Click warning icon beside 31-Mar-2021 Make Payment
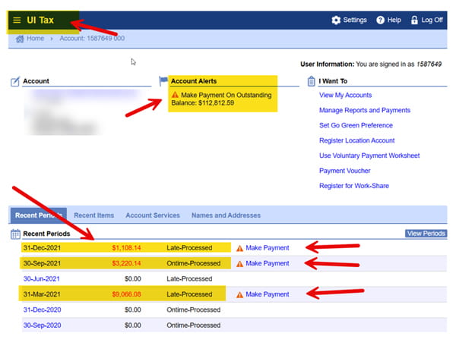 239,295
